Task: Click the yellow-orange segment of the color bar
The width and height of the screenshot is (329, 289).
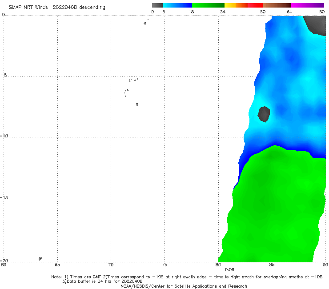Action: point(236,5)
